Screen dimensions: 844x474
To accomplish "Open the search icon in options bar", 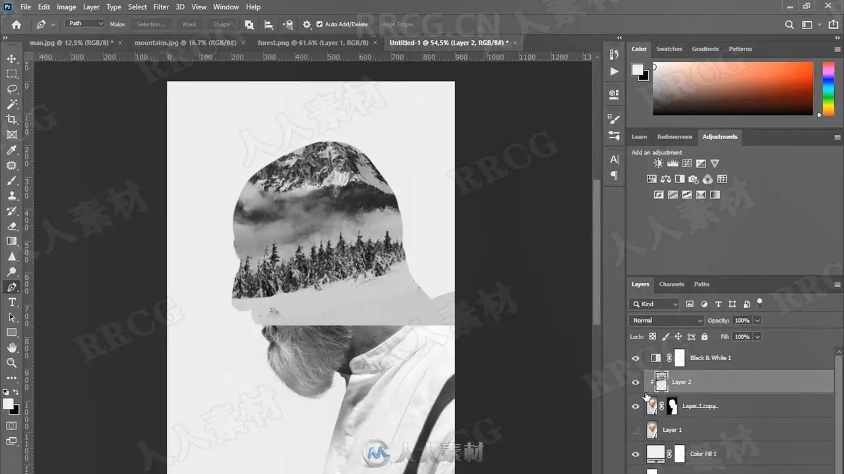I will tap(789, 24).
